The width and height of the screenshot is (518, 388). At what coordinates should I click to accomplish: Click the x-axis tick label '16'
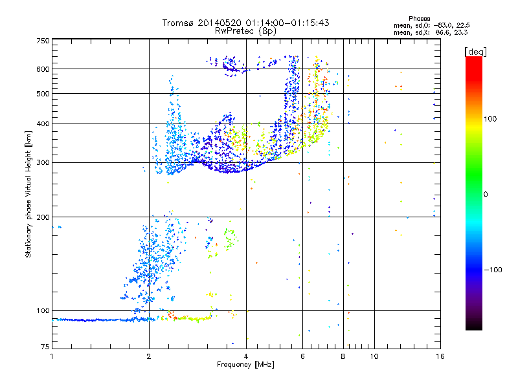[x=440, y=356]
